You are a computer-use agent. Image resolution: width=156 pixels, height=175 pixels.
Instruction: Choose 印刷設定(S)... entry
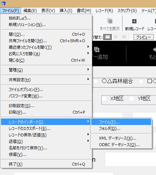click(x=46, y=106)
